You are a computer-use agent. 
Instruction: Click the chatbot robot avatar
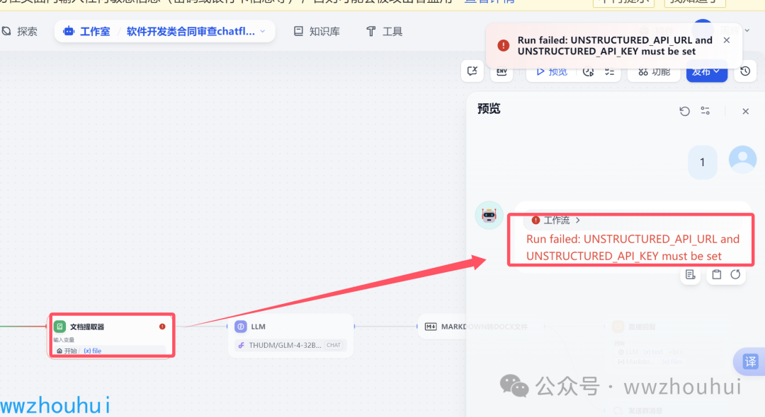(x=489, y=215)
